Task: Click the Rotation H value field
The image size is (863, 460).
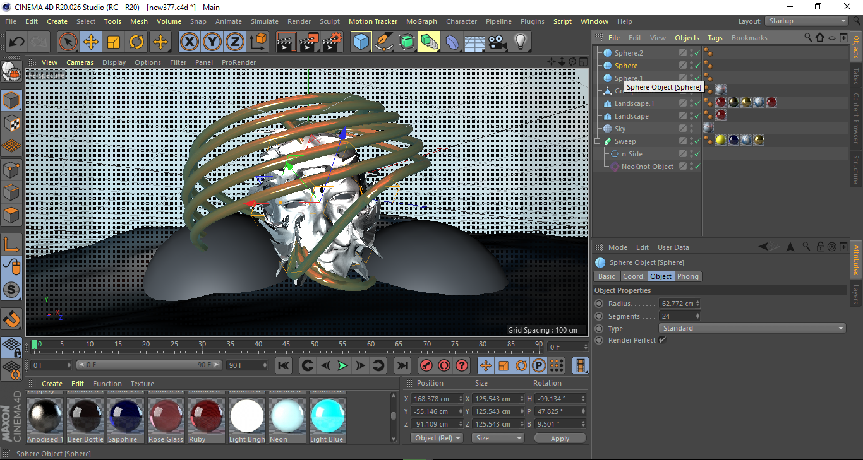Action: point(558,399)
